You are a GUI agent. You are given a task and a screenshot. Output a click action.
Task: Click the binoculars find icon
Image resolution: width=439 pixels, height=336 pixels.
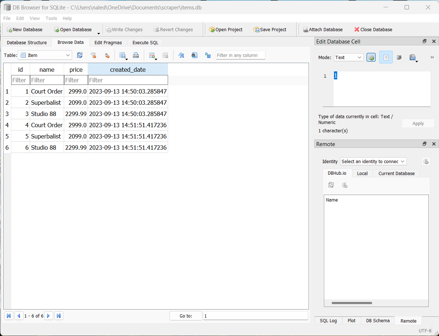(195, 55)
